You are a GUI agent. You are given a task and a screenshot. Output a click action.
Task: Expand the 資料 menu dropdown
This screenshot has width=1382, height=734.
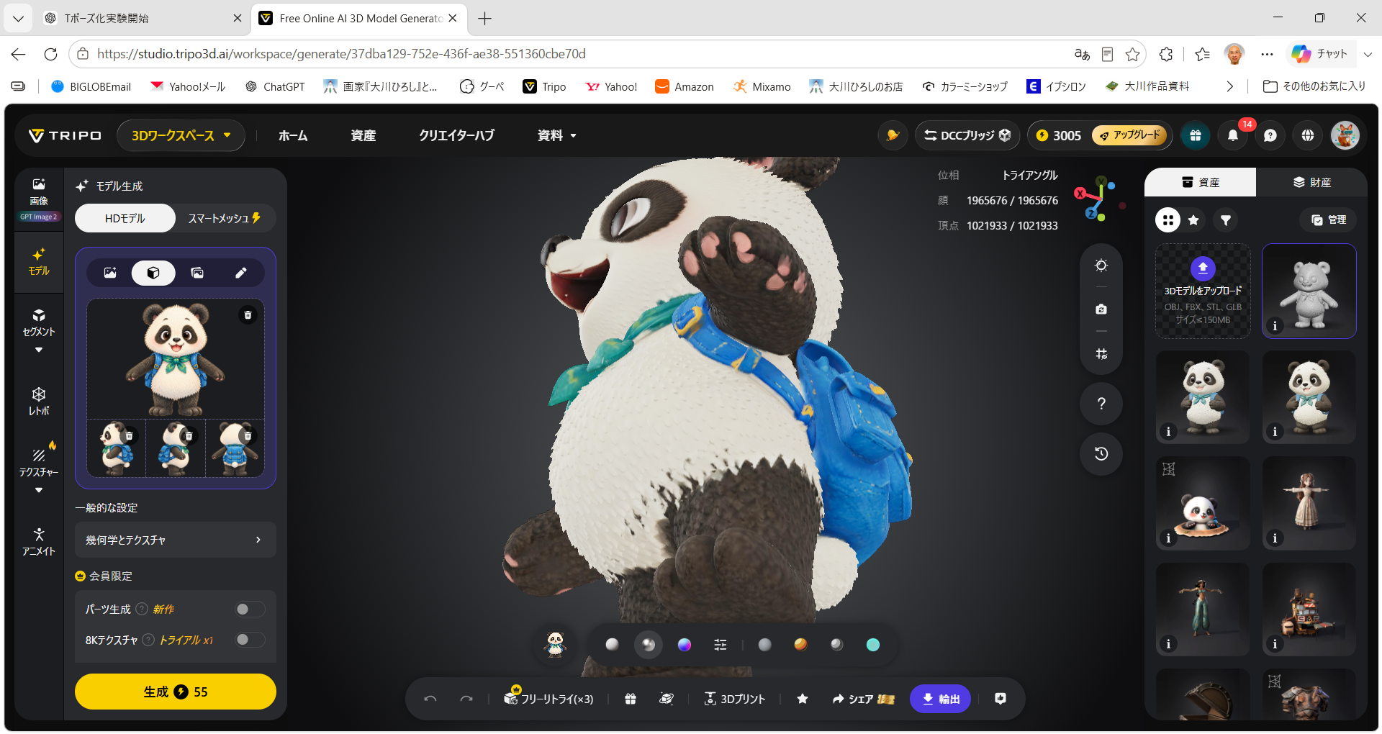pyautogui.click(x=556, y=135)
